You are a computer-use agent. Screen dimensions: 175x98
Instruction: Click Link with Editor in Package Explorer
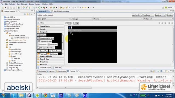(x=28, y=14)
